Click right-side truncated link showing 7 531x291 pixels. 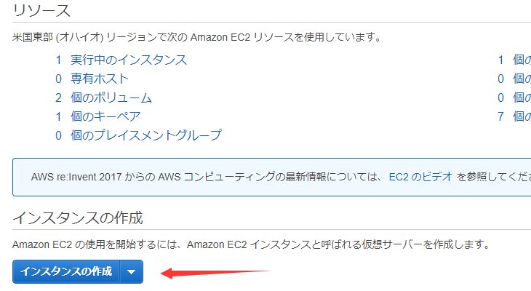pyautogui.click(x=514, y=116)
